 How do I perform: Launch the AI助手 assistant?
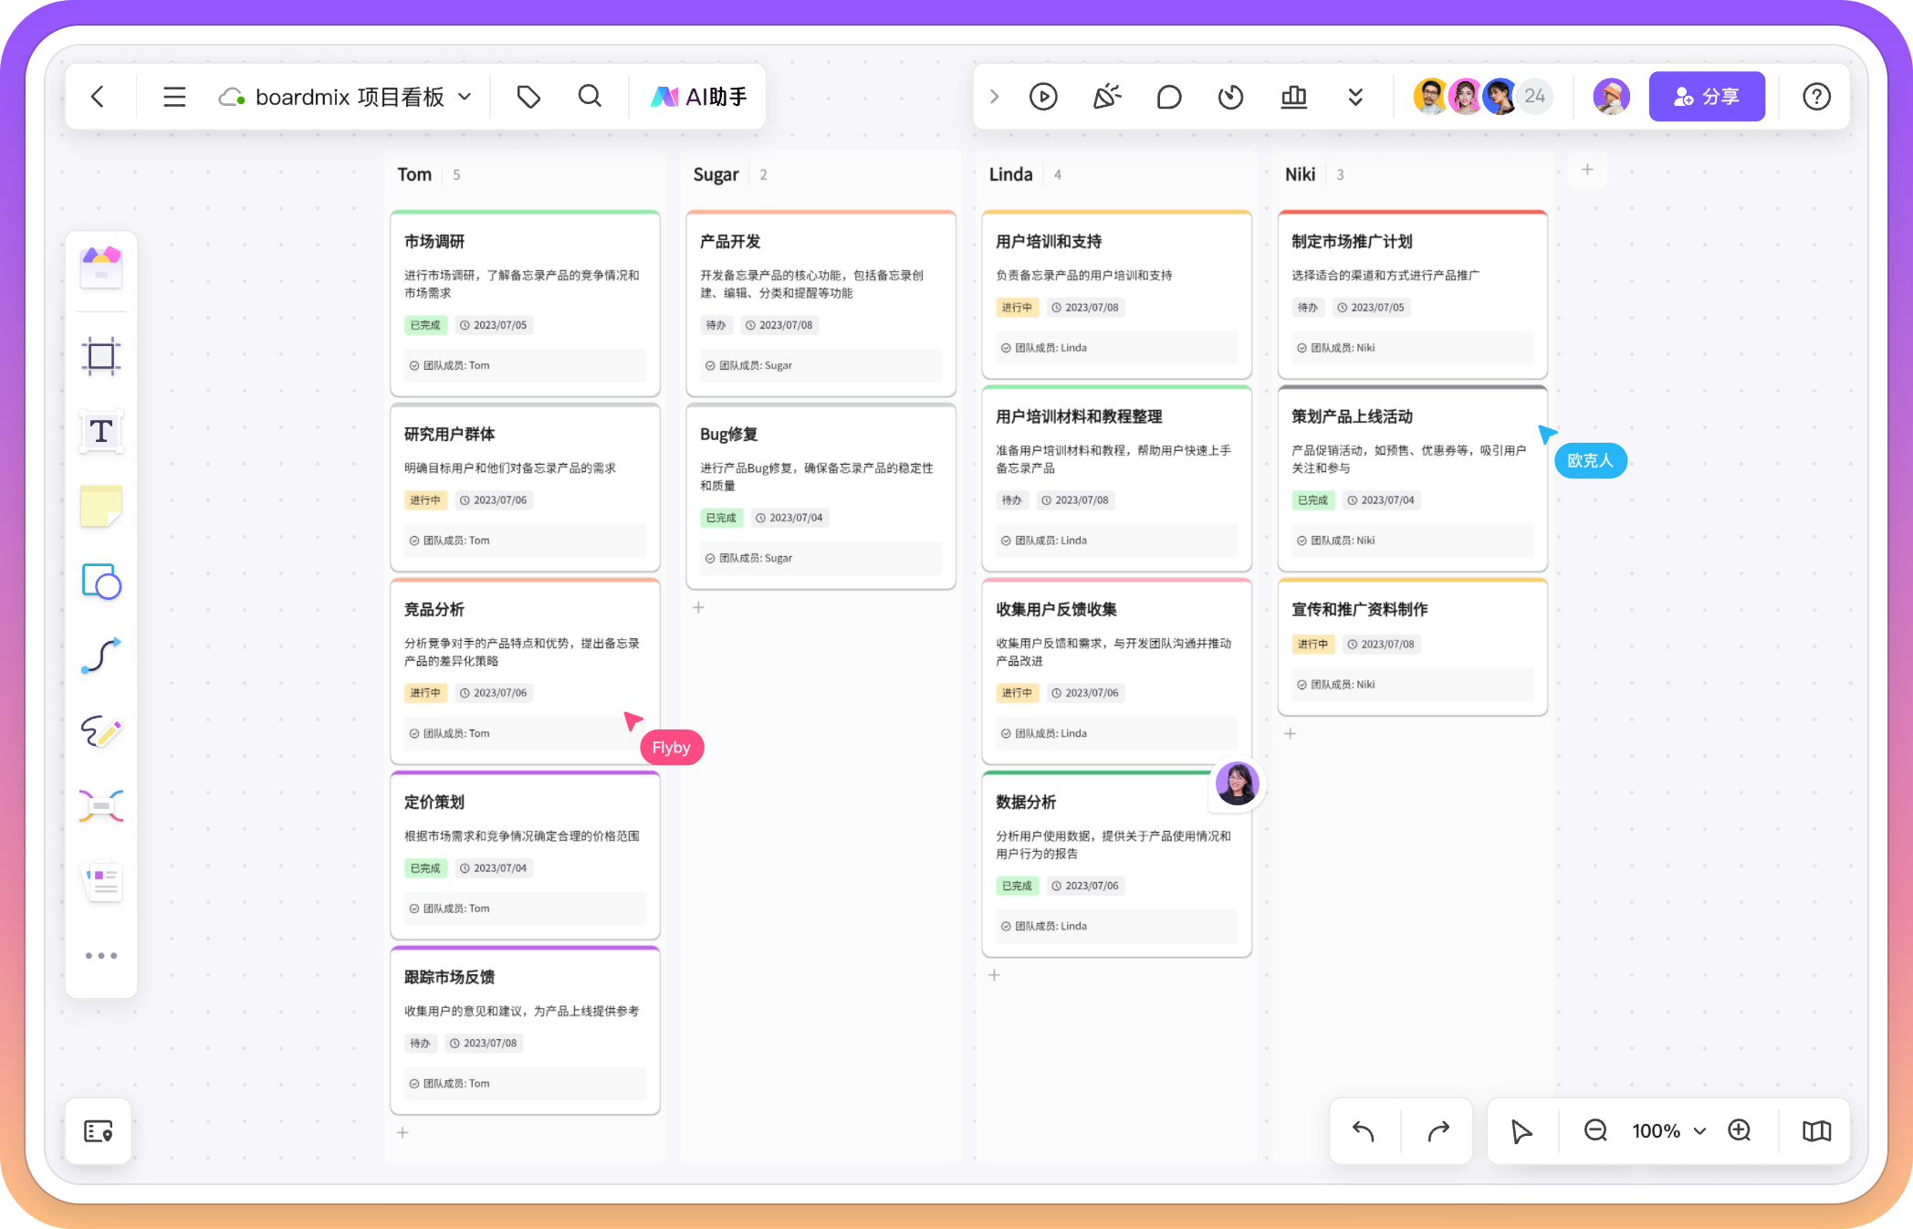pos(698,97)
